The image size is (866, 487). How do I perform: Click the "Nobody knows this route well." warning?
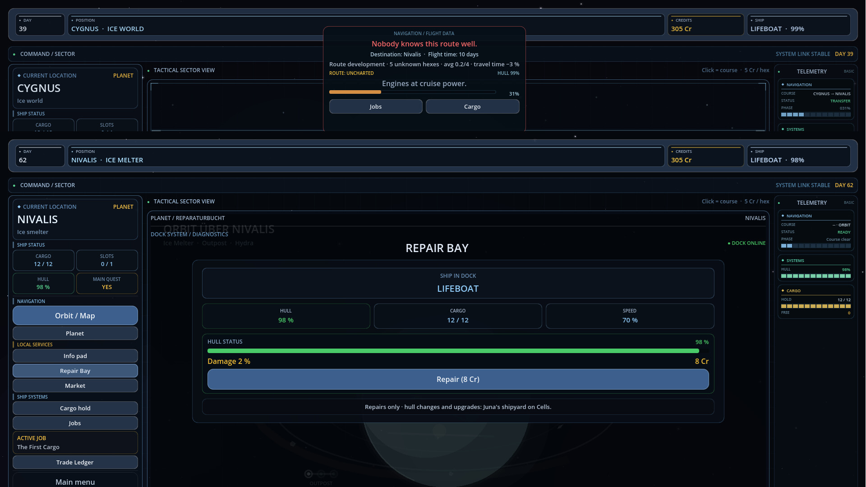click(x=424, y=44)
